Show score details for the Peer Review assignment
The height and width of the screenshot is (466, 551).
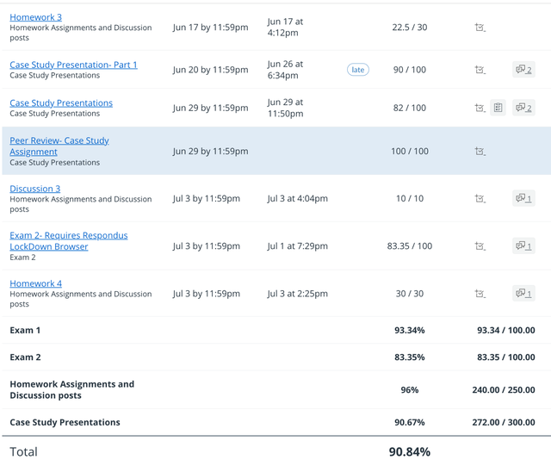[x=480, y=152]
